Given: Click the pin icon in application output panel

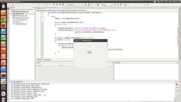Looking at the screenshot, I should coord(177,91).
